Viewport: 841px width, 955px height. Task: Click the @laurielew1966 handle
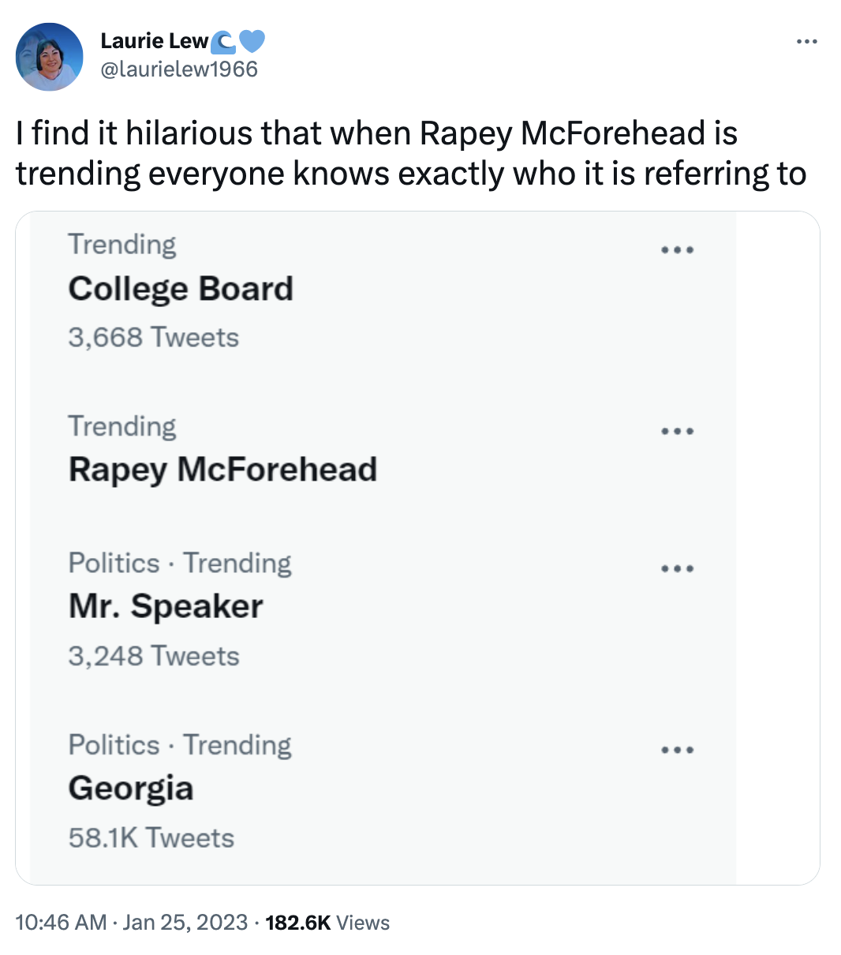(178, 69)
